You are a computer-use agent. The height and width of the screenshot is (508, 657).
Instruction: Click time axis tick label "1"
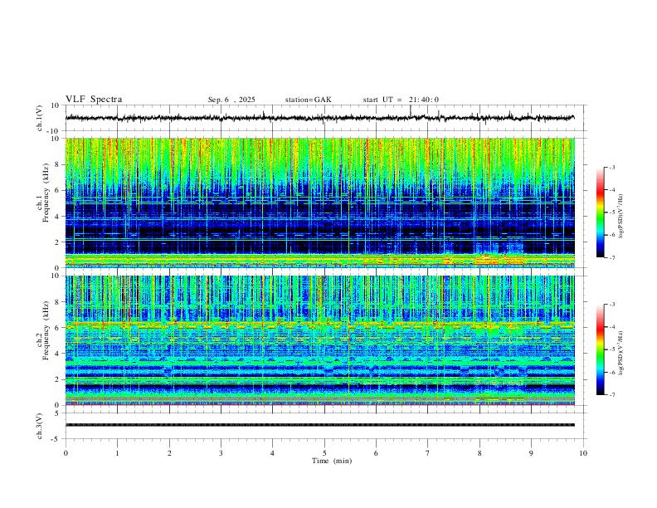tap(117, 453)
